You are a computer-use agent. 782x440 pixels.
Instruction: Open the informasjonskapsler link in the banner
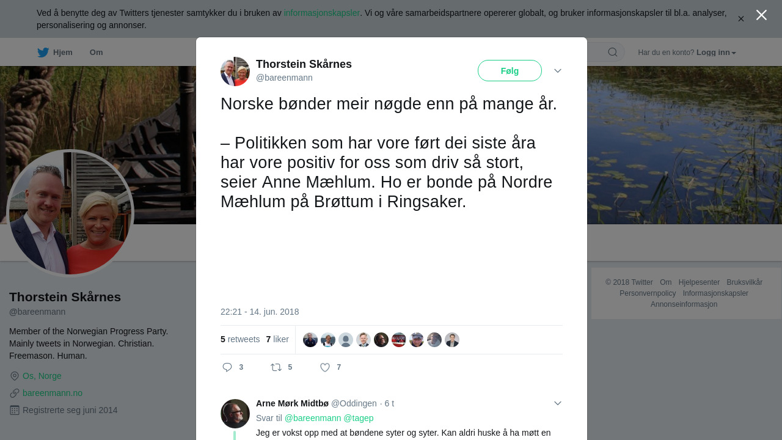pyautogui.click(x=322, y=13)
